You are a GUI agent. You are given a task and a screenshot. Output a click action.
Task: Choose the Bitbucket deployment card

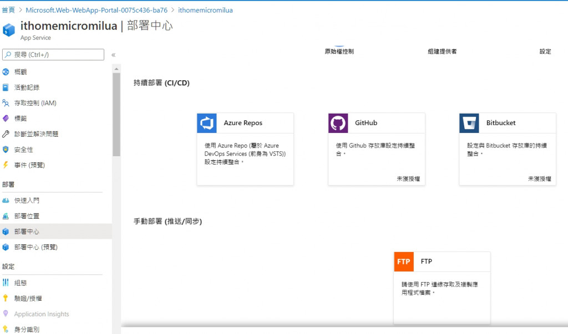point(508,149)
